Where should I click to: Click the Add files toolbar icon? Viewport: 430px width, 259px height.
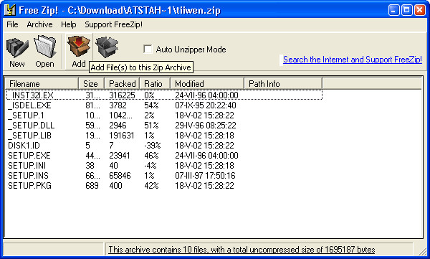[x=79, y=46]
